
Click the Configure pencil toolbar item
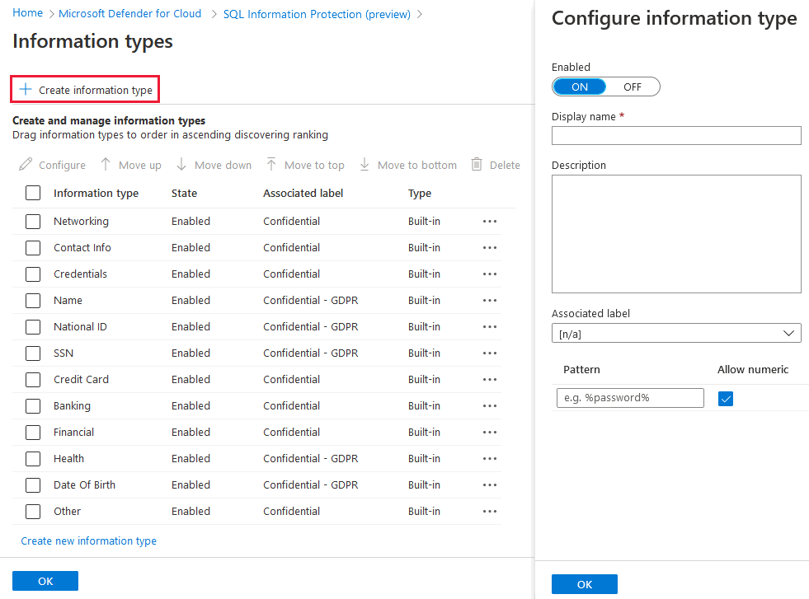(52, 165)
